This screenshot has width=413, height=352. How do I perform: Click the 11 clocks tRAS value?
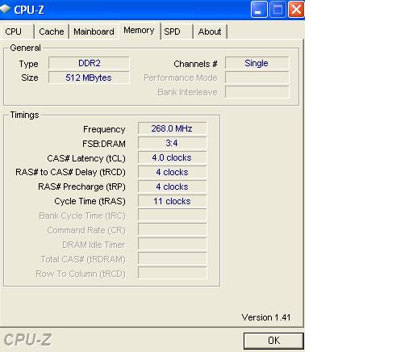point(172,201)
